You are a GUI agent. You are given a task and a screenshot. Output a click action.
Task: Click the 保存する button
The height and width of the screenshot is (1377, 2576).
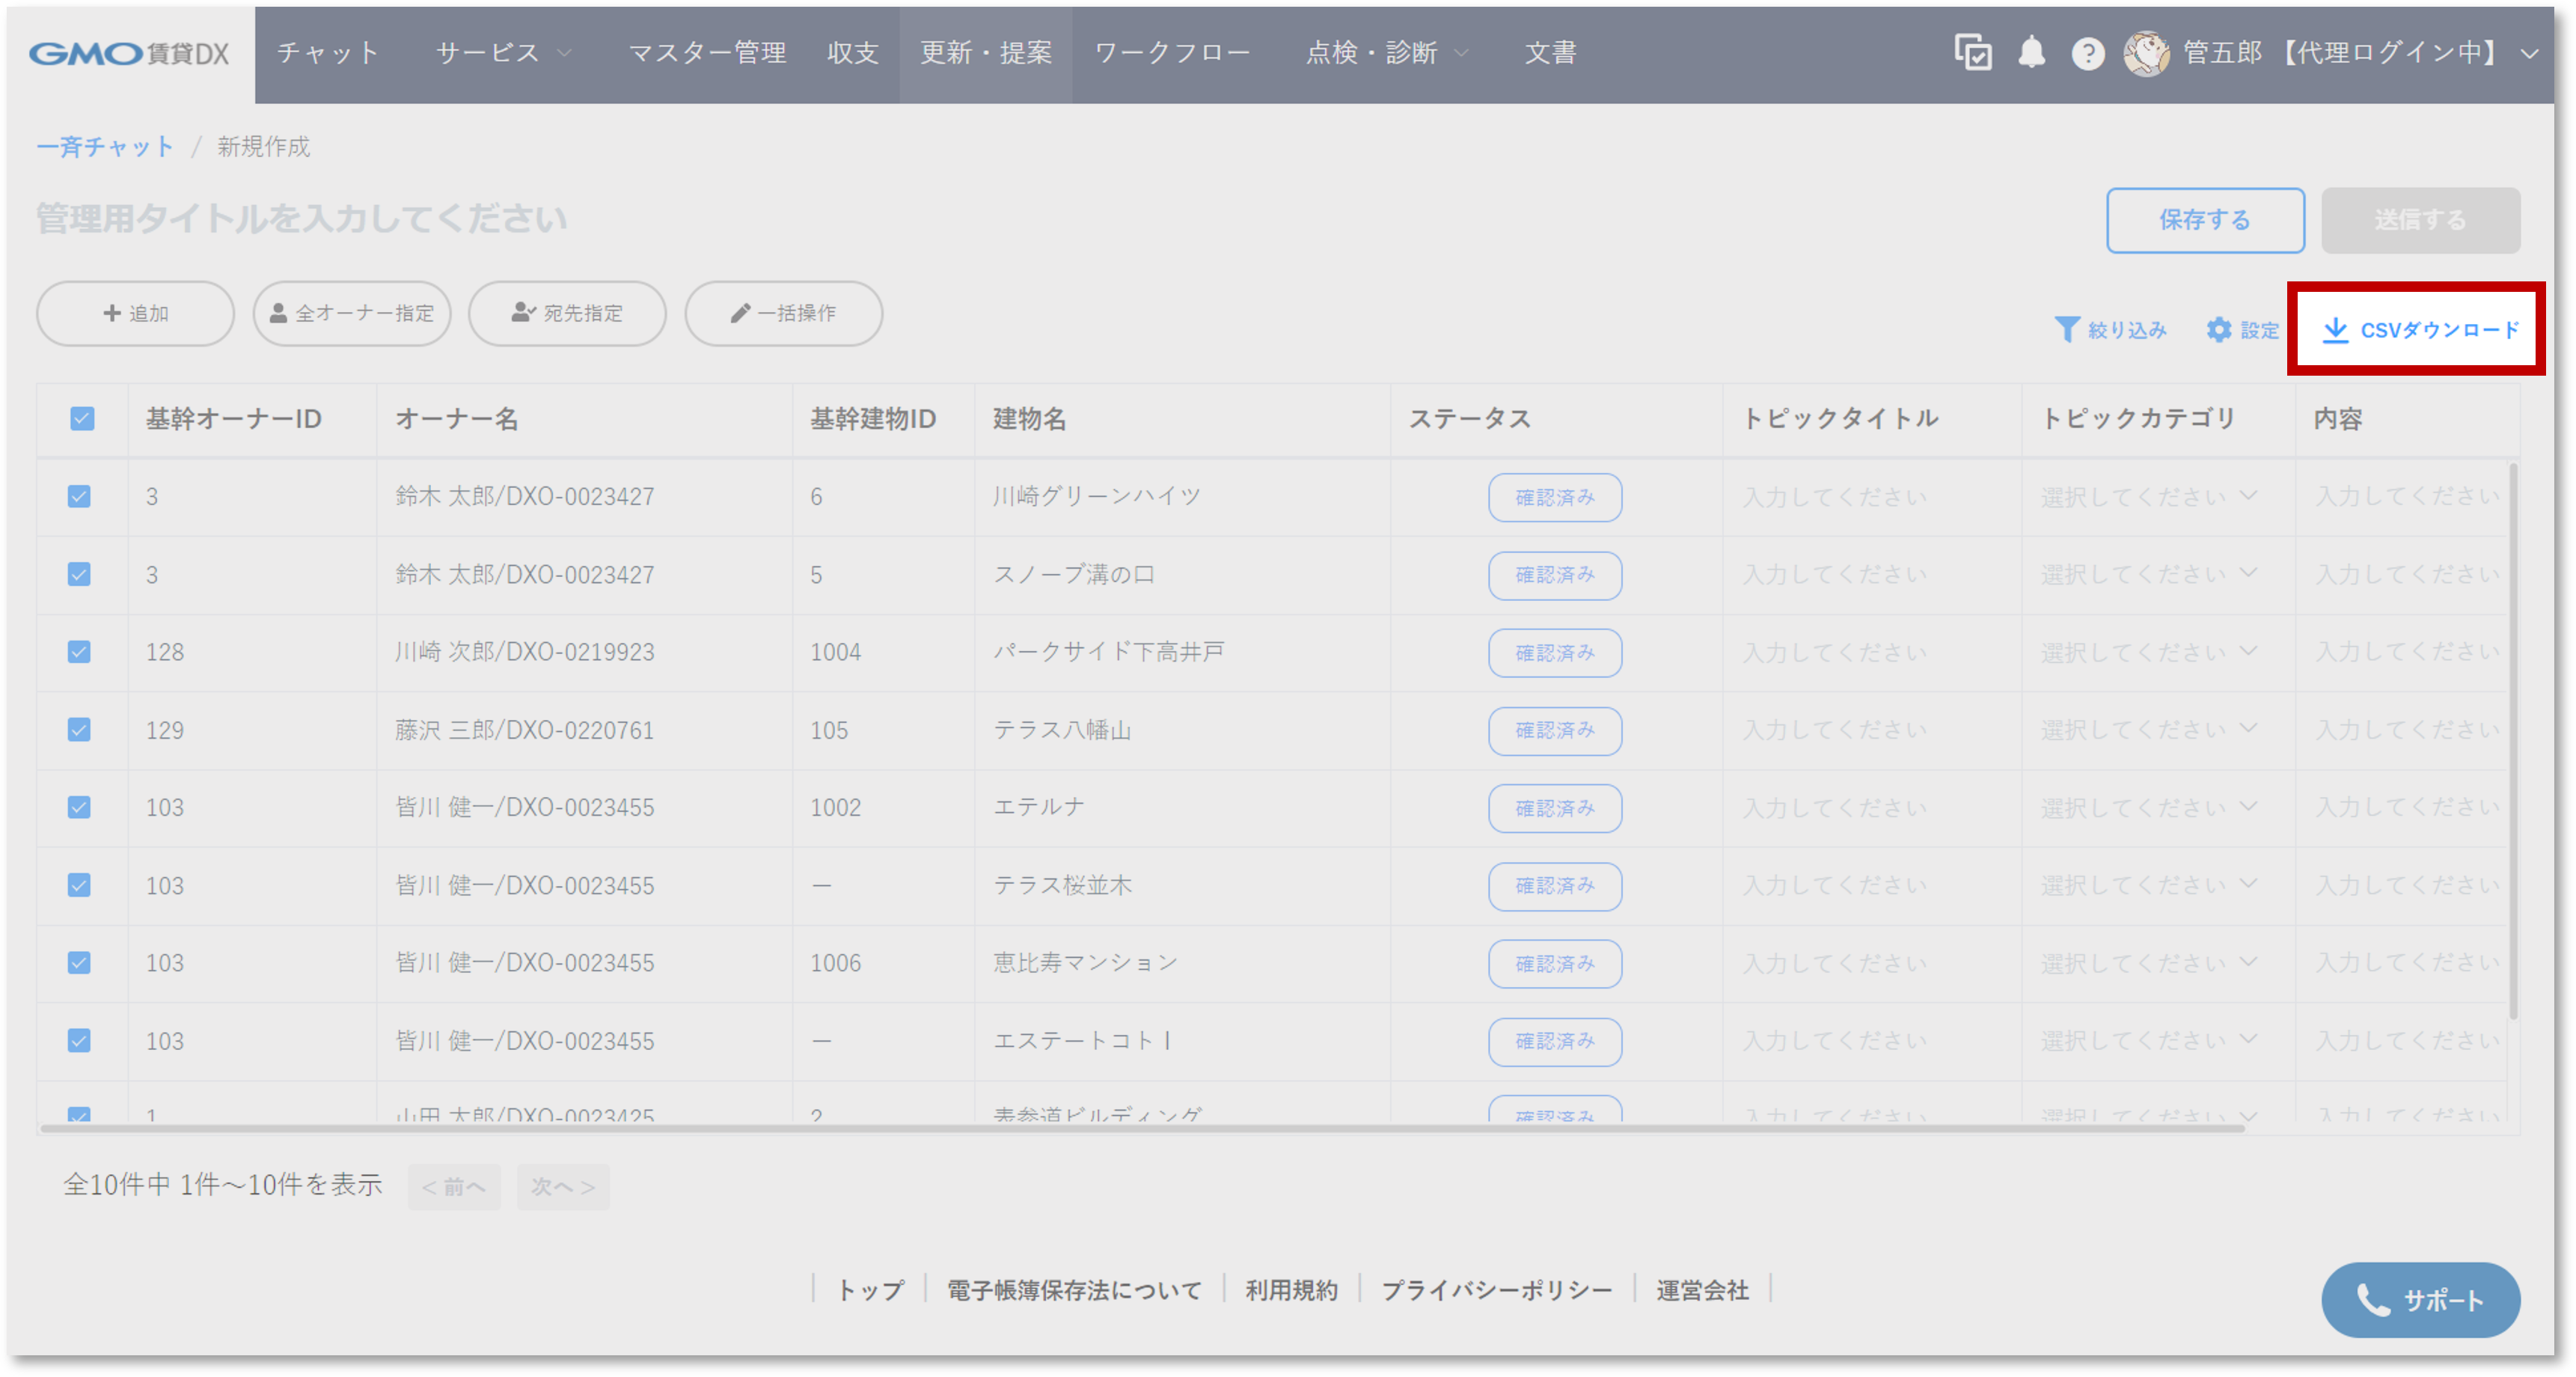pyautogui.click(x=2206, y=220)
